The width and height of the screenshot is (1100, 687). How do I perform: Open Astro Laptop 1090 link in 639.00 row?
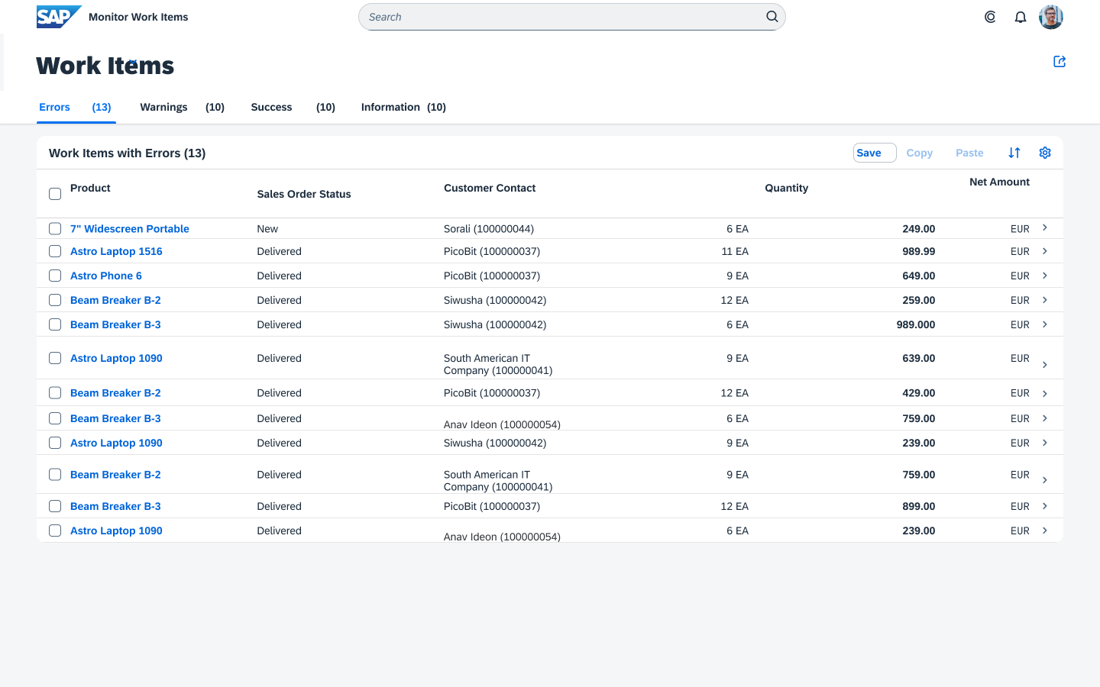tap(116, 358)
